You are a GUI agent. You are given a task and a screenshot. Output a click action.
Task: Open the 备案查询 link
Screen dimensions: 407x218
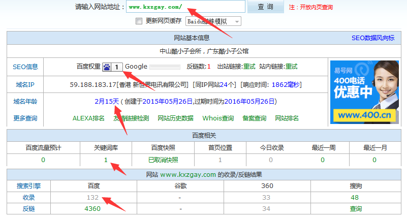254,118
